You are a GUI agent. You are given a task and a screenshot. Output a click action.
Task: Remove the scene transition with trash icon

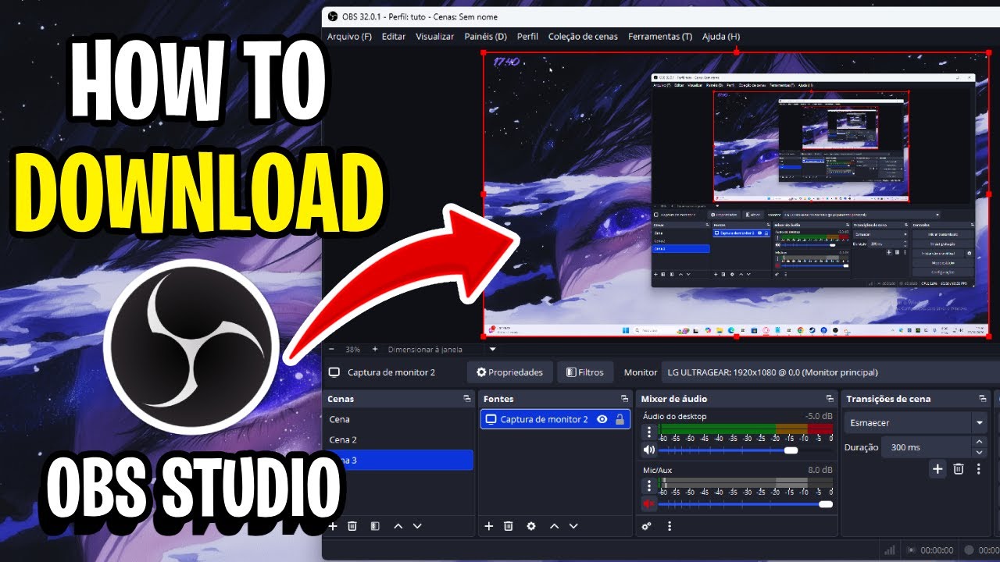(x=959, y=469)
